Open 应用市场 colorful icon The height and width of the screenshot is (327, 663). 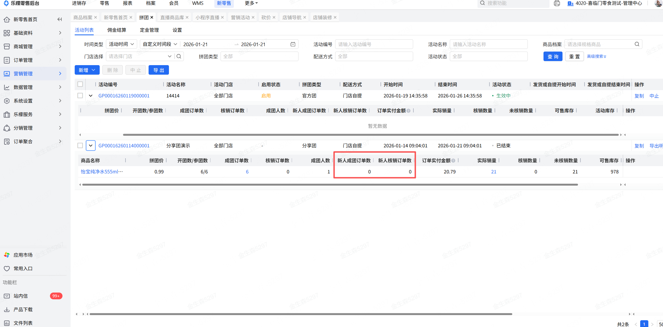pos(7,255)
